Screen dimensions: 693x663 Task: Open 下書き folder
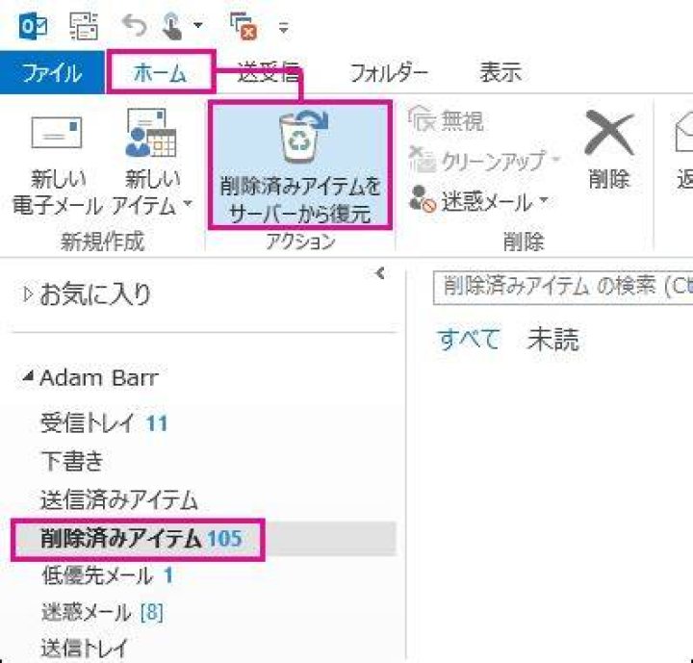[x=72, y=461]
